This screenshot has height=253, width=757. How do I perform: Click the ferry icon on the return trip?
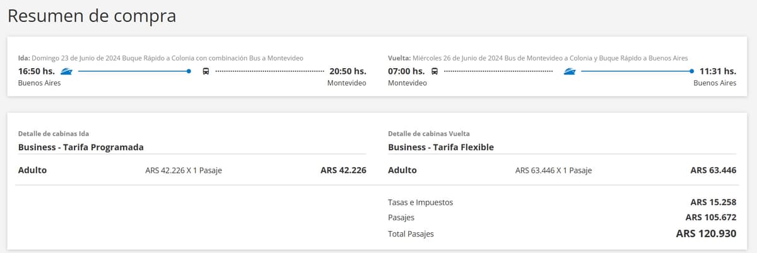coord(570,71)
